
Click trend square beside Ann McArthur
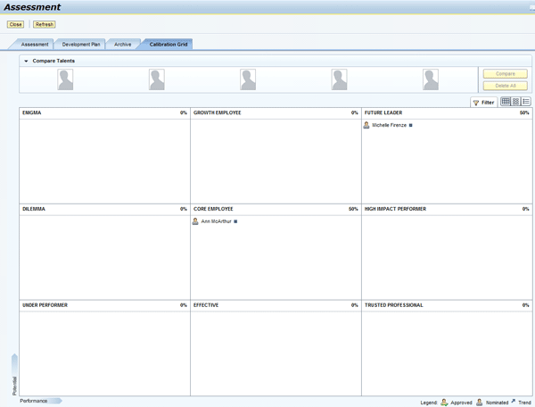pos(235,221)
